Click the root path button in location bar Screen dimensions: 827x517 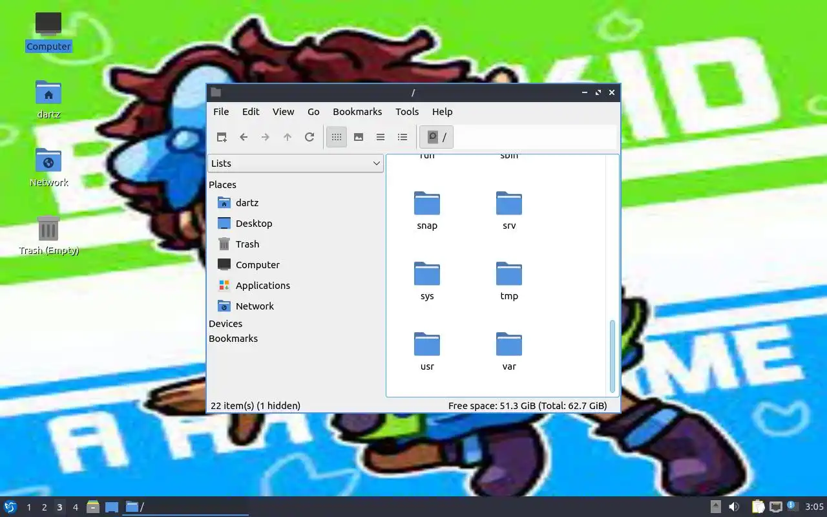pos(437,137)
